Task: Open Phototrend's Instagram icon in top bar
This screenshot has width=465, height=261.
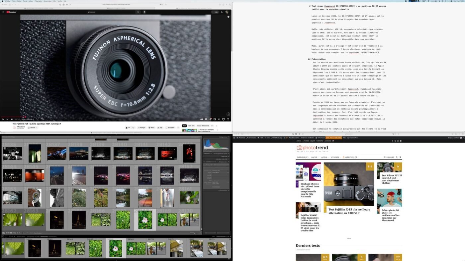Action: [x=398, y=141]
